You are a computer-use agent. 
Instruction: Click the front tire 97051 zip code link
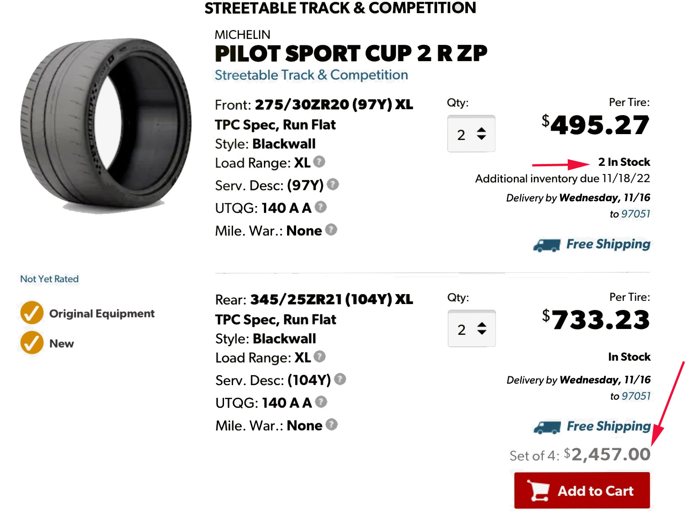click(x=636, y=214)
